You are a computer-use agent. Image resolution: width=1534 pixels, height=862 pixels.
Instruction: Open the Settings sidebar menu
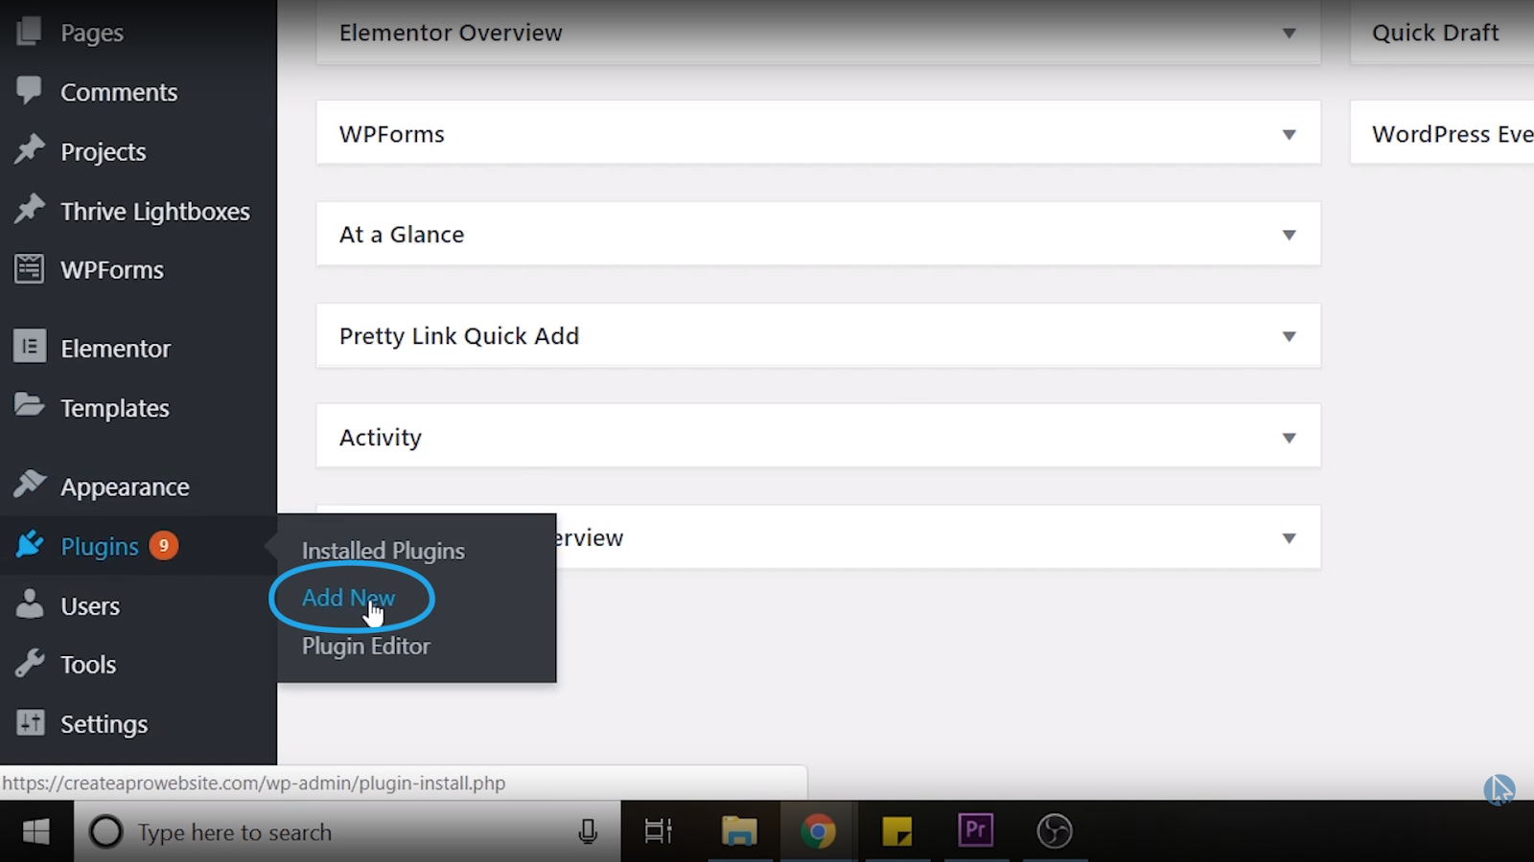[105, 725]
